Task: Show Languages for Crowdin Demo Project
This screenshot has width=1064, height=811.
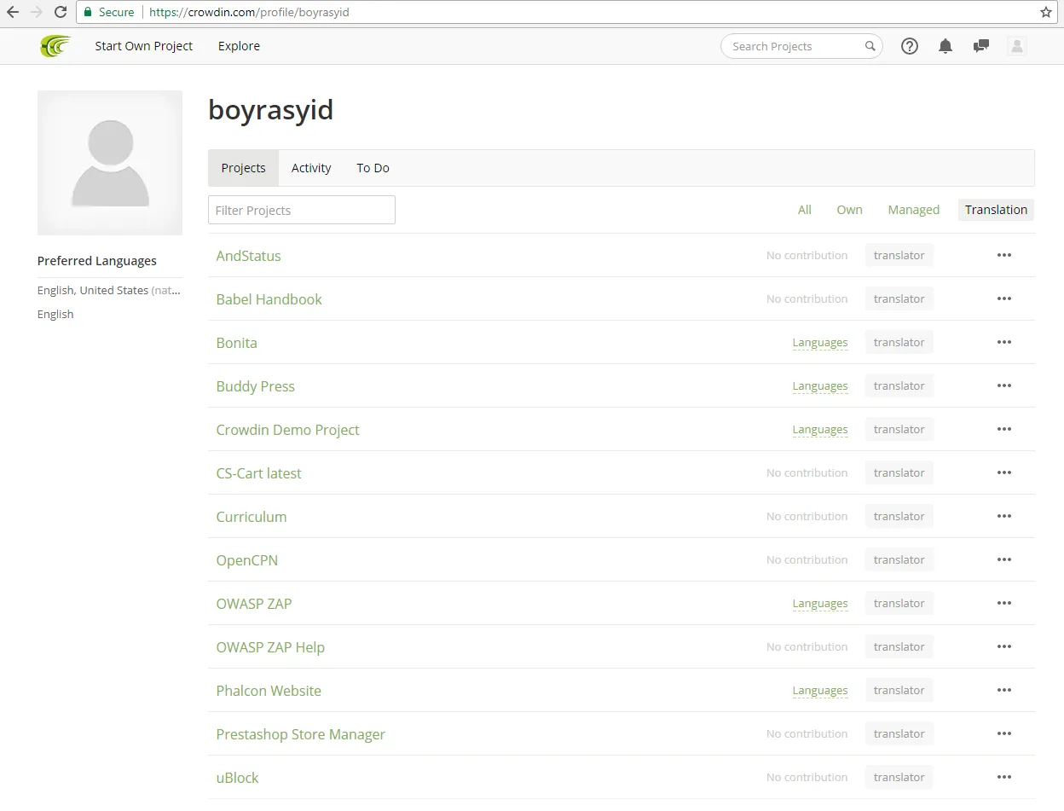Action: click(x=819, y=430)
